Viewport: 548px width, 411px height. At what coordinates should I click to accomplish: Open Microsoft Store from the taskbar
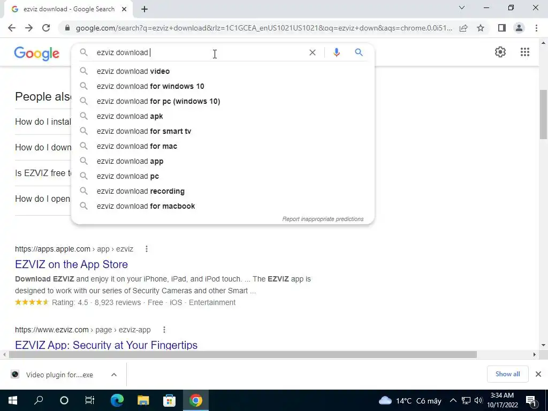169,400
